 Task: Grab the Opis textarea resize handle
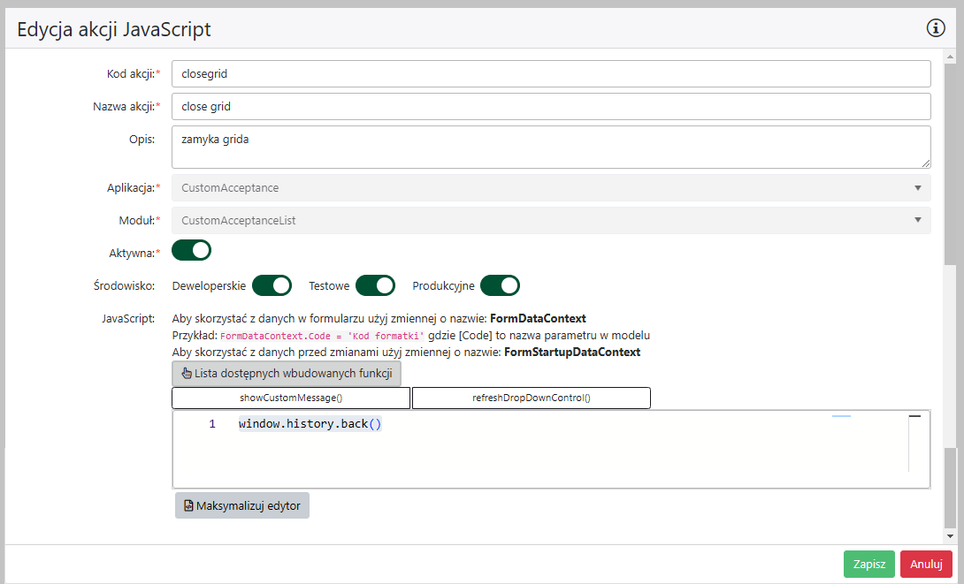tap(925, 163)
